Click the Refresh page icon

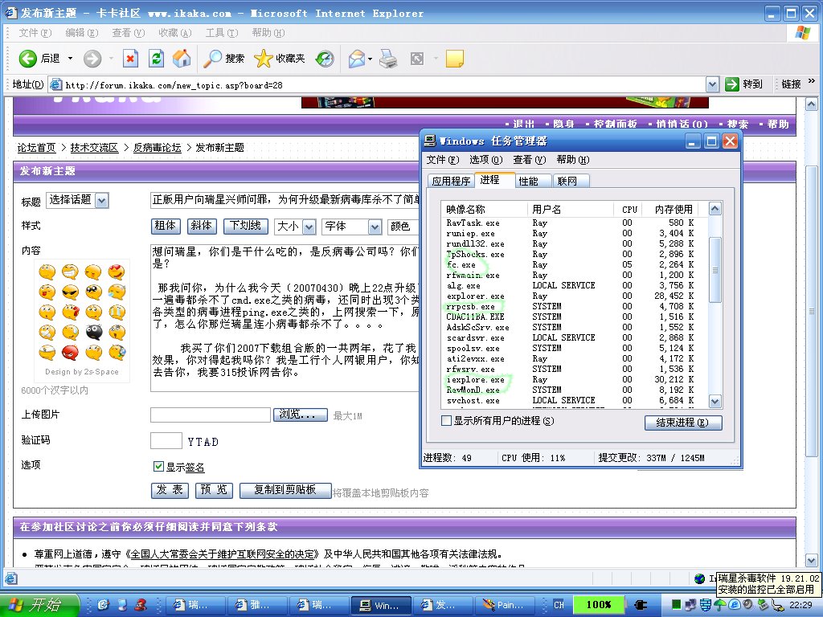pos(157,58)
